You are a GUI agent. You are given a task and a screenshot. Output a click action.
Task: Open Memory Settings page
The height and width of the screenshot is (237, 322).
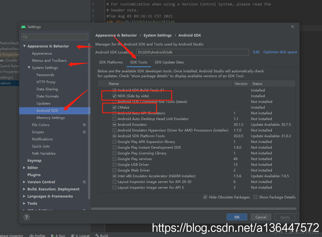(51, 118)
